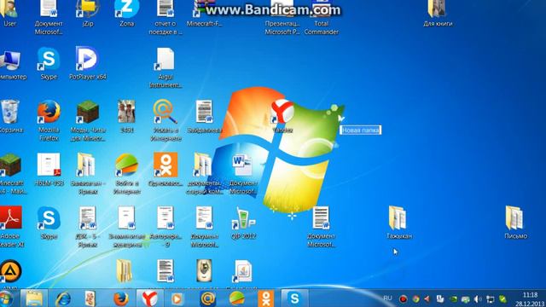Select the AIMP player shortcut
The height and width of the screenshot is (307, 546).
pos(10,273)
